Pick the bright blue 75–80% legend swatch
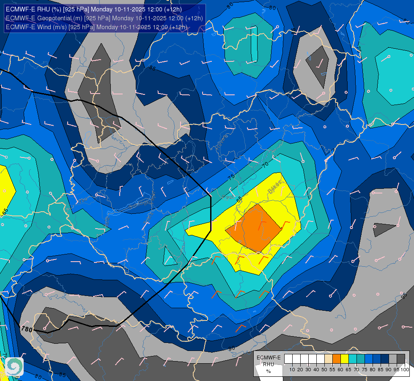The height and width of the screenshot is (381, 414). tap(369, 359)
